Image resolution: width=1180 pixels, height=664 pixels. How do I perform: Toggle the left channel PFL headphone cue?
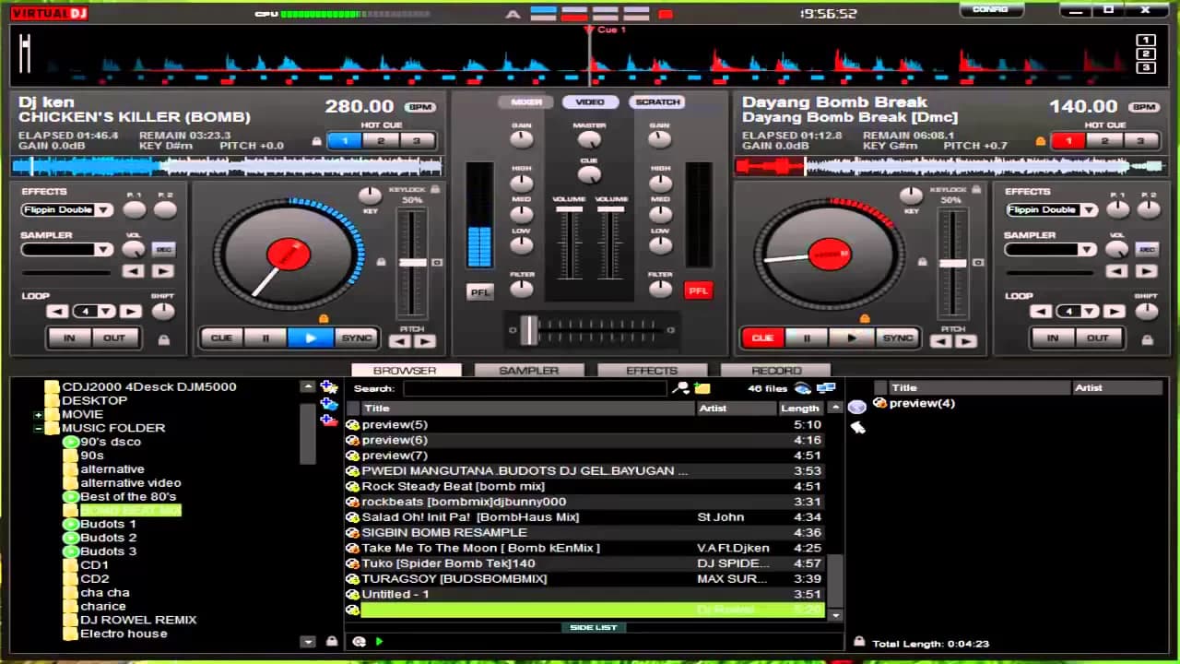point(479,291)
